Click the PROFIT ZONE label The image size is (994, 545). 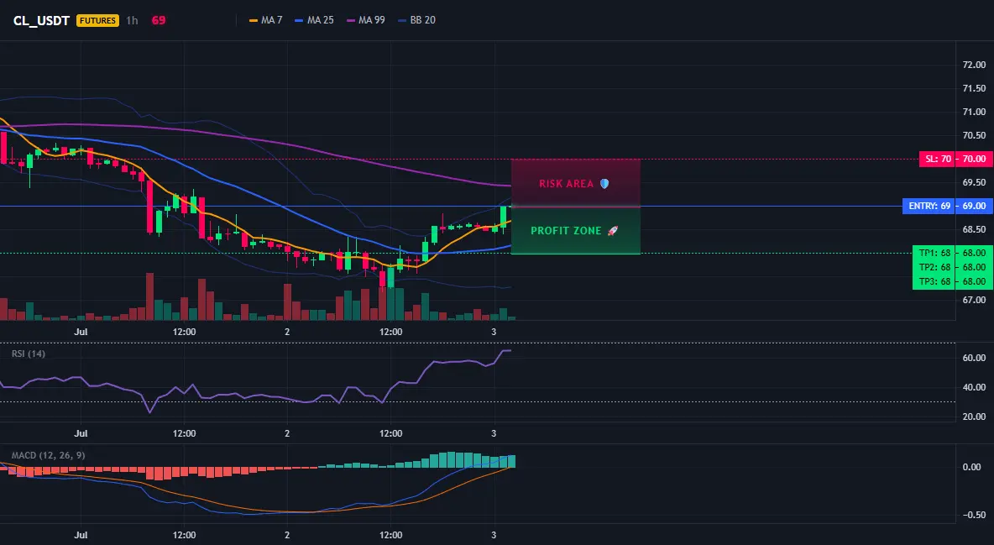pos(566,231)
